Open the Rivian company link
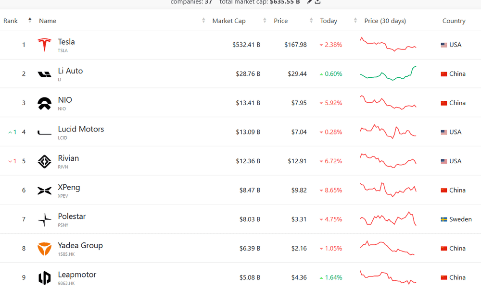Viewport: 481px width, 288px height. (68, 158)
